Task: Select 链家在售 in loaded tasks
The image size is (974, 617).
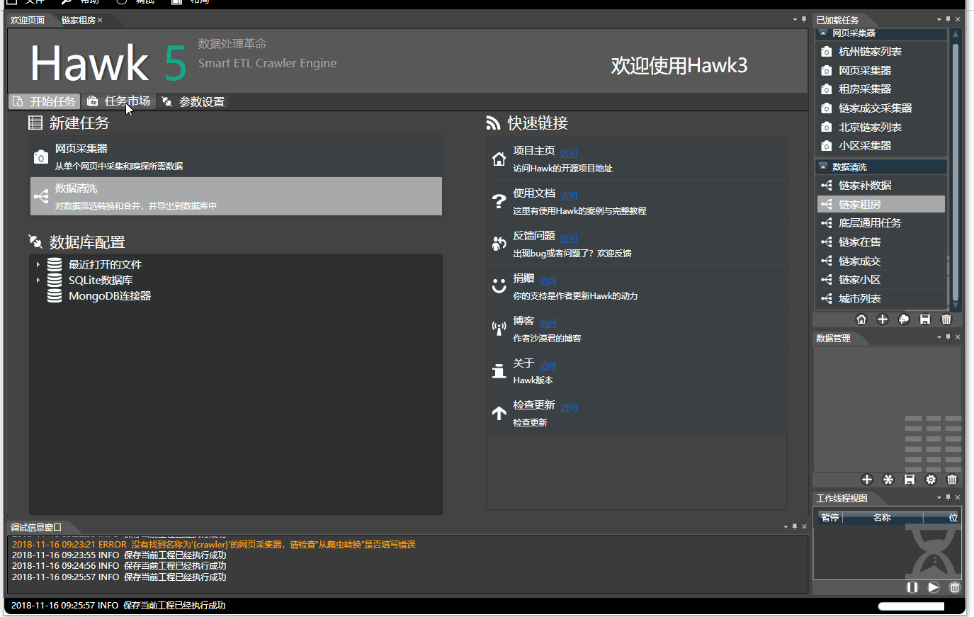Action: point(882,242)
